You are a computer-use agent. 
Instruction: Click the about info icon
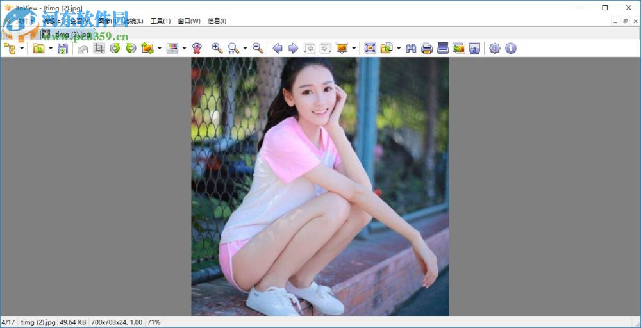pos(511,49)
